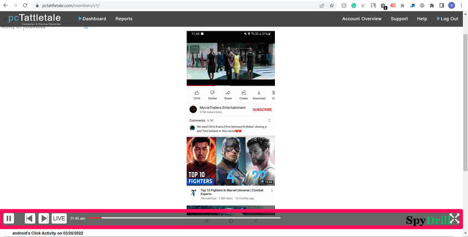This screenshot has width=468, height=237.
Task: Skip to previous recorded frame
Action: (30, 219)
